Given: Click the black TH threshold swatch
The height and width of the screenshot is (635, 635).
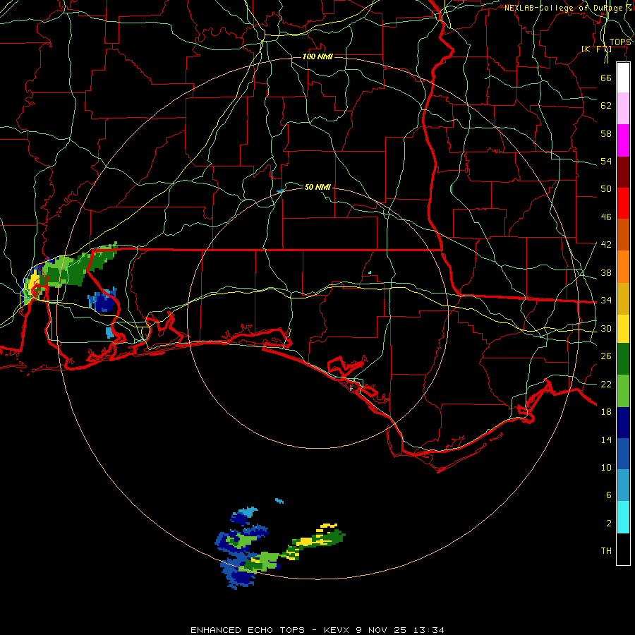Looking at the screenshot, I should tap(623, 549).
